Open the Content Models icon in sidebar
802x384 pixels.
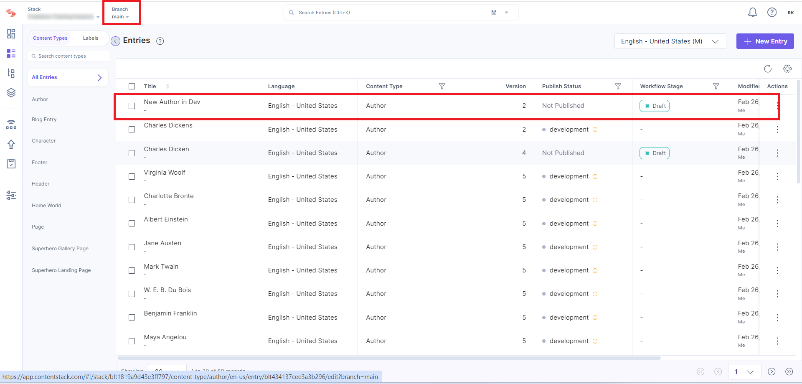click(x=11, y=73)
